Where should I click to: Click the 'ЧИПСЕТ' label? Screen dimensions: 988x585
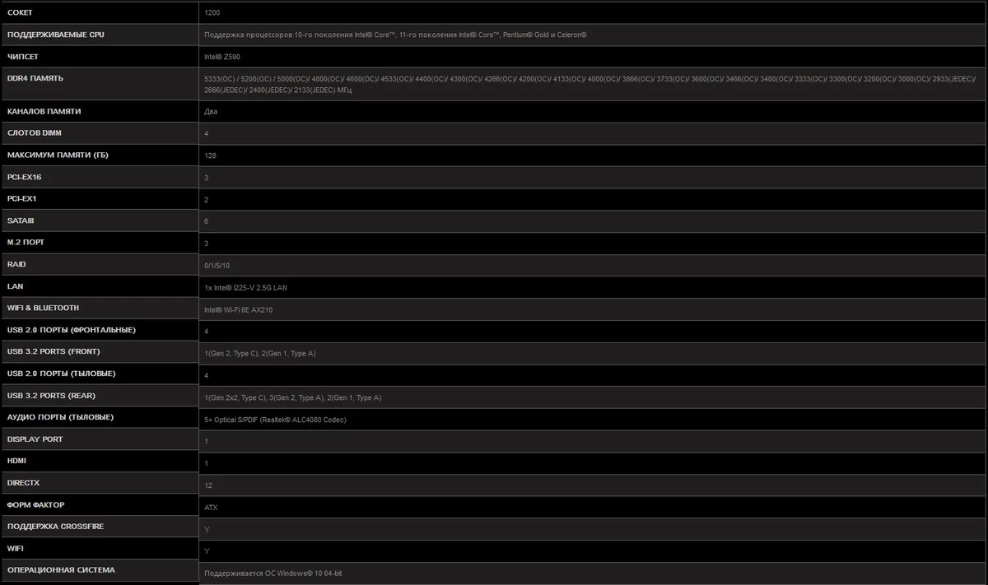click(22, 57)
